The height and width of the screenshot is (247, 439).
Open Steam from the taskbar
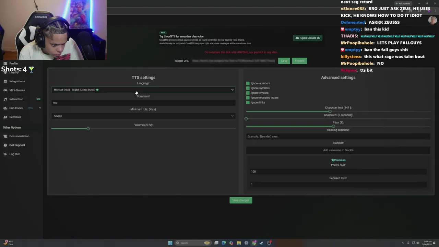(x=261, y=243)
